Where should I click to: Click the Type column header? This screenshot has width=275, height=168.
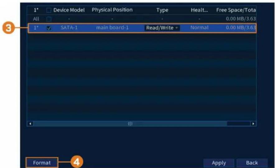pyautogui.click(x=162, y=10)
